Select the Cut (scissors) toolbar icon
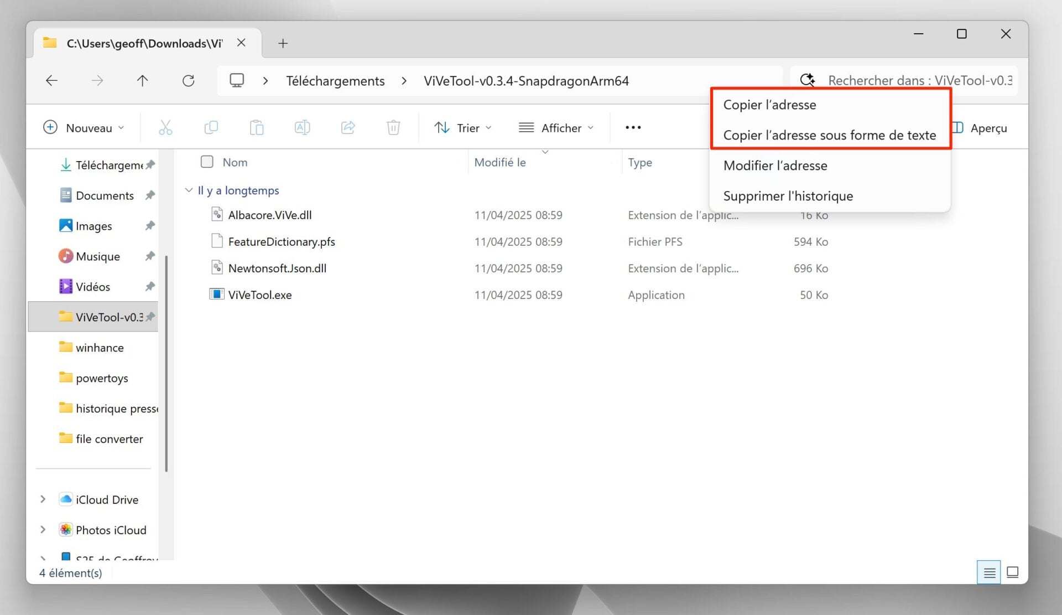 (x=165, y=127)
